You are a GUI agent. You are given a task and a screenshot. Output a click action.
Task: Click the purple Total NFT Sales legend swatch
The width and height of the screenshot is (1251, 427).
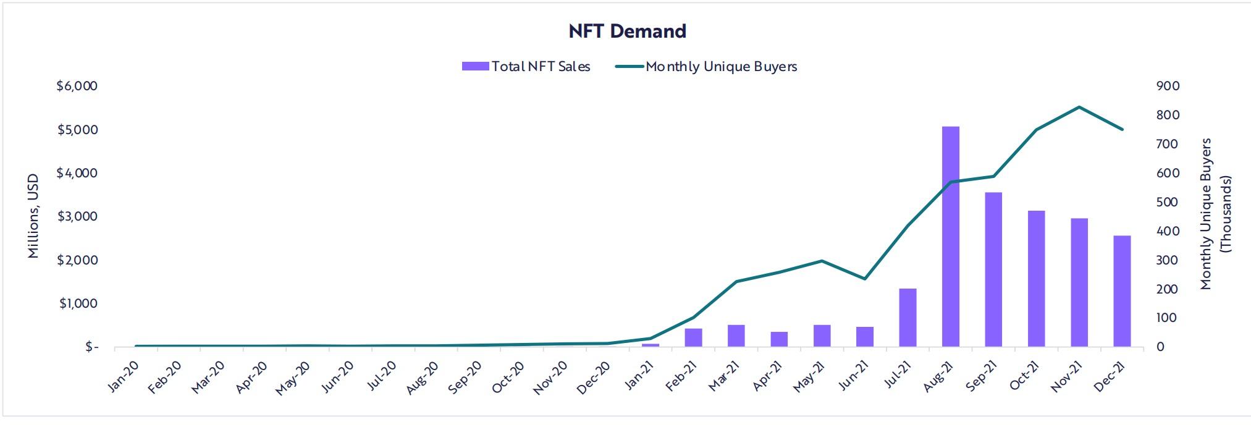point(475,67)
